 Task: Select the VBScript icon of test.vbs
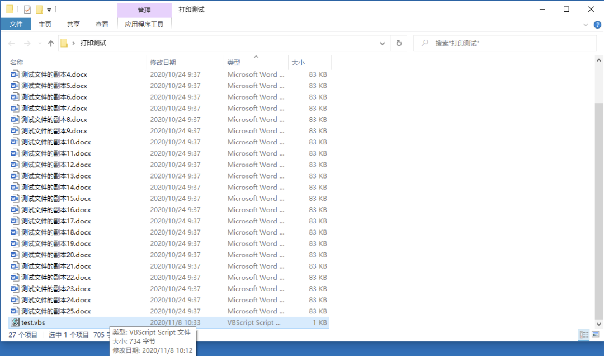click(15, 322)
